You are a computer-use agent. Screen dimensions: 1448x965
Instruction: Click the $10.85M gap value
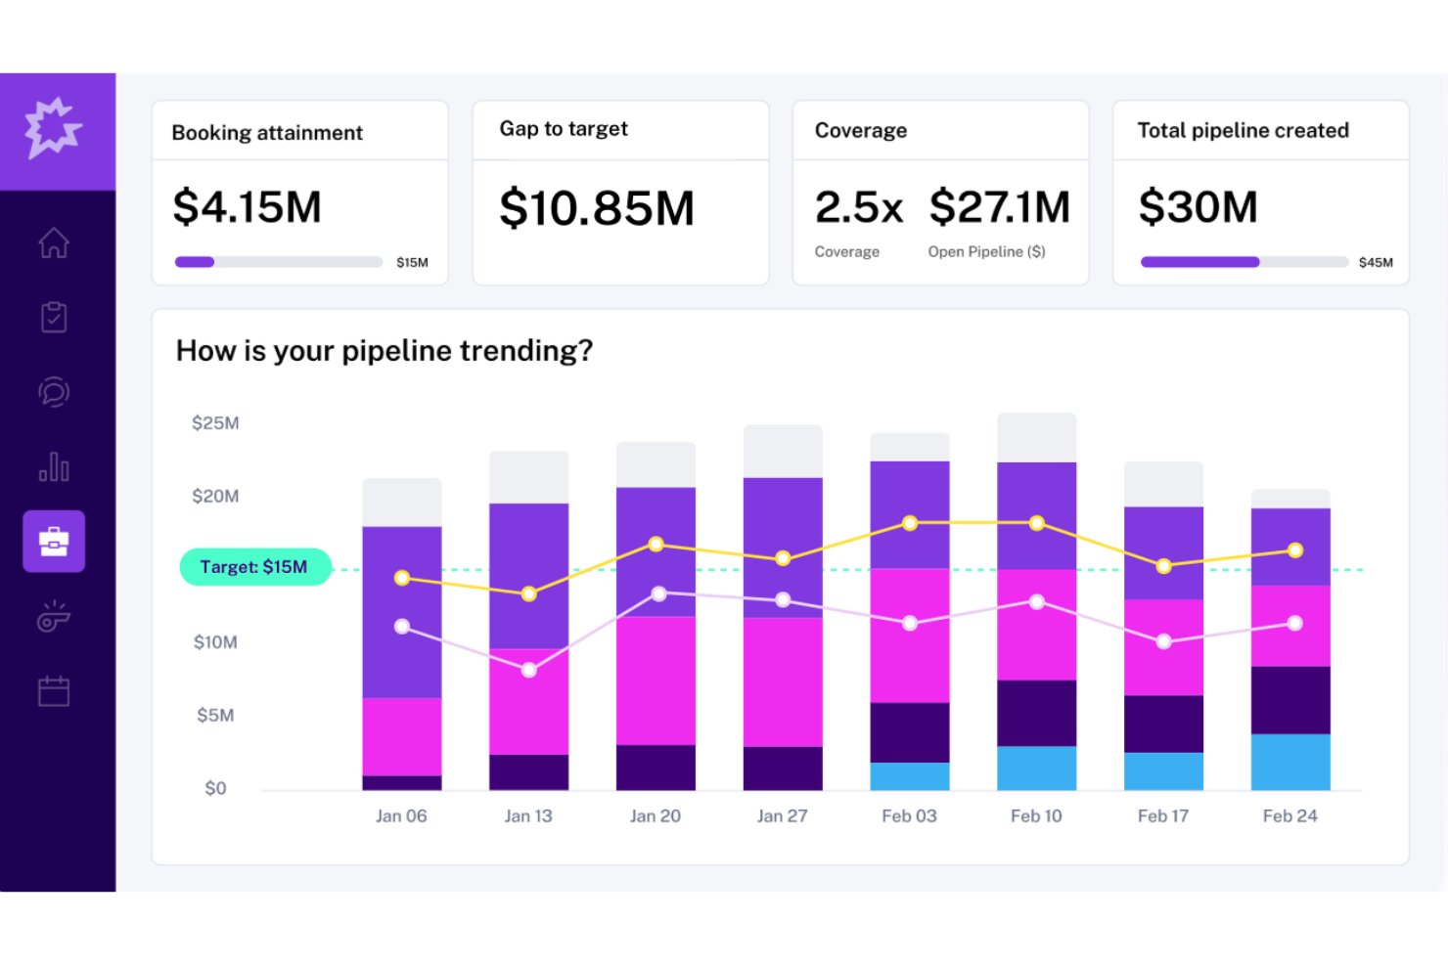pyautogui.click(x=597, y=208)
